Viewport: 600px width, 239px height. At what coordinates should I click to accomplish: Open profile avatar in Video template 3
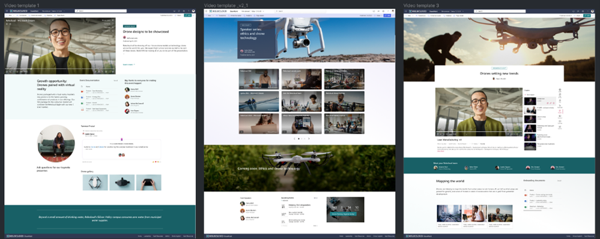593,11
